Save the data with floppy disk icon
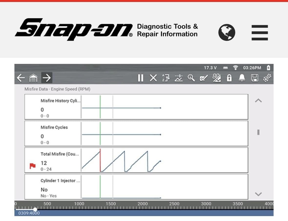Viewport: 288px width, 221px height. pos(255,78)
